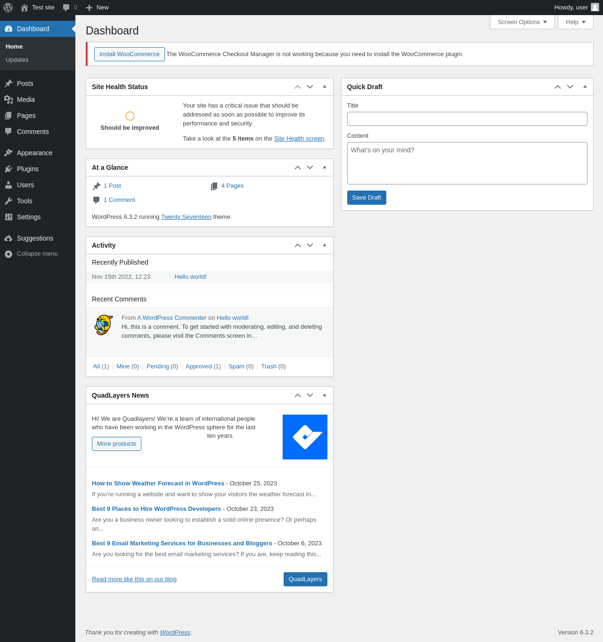Toggle the Site Health Status panel
Screen dimensions: 603x642
pos(325,87)
